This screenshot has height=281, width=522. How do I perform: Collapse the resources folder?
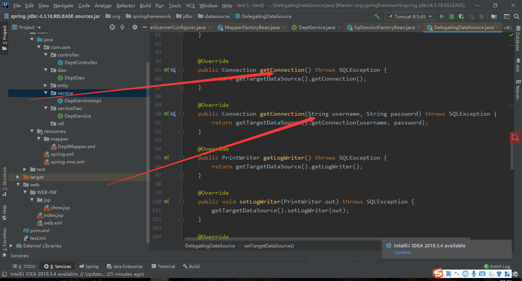(32, 131)
